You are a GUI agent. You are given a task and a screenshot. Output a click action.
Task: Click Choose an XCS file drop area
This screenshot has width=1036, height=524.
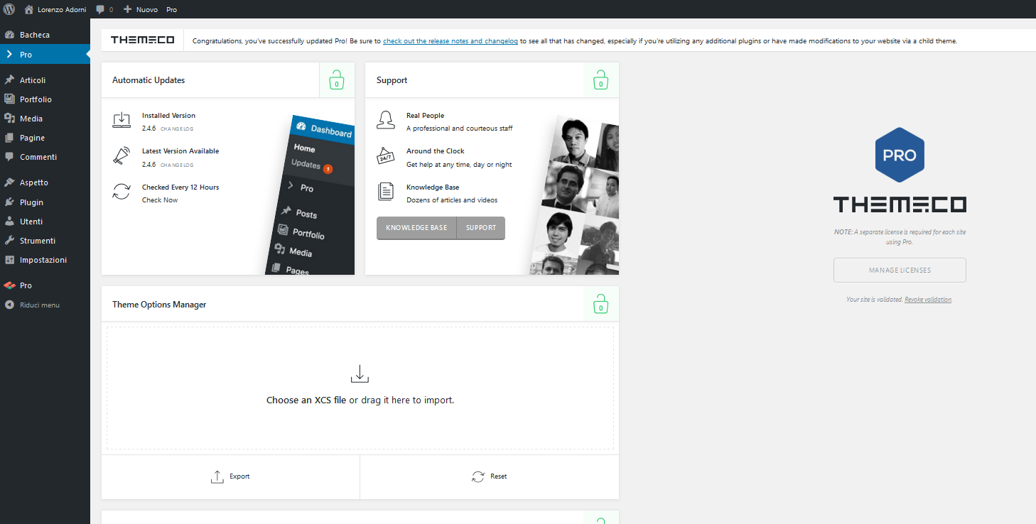[360, 388]
